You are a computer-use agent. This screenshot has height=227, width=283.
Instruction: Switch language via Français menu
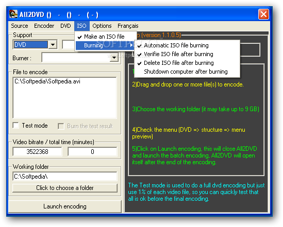(x=128, y=26)
